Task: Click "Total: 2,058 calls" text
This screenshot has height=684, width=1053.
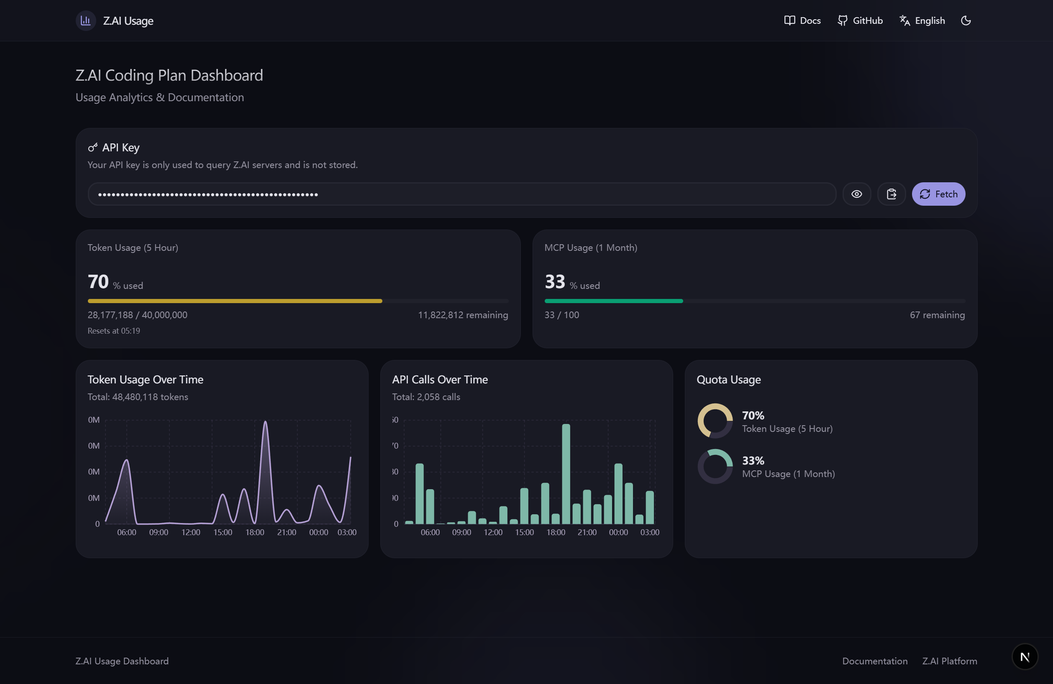Action: click(426, 397)
